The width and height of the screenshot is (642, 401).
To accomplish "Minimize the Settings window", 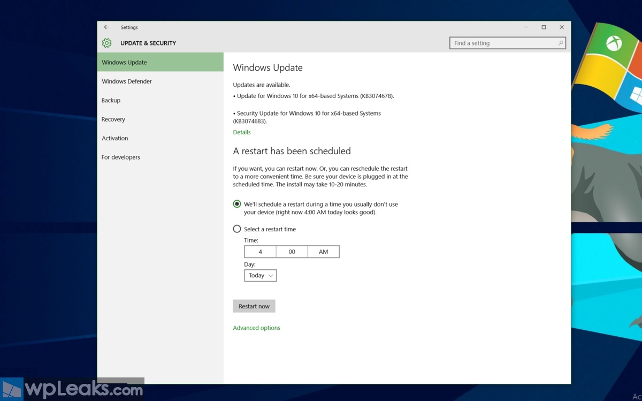I will 525,27.
